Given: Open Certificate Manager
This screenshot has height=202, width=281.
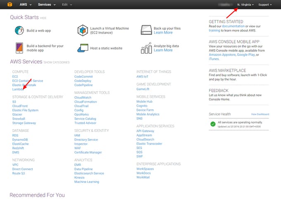Looking at the screenshot, I should [88, 152].
